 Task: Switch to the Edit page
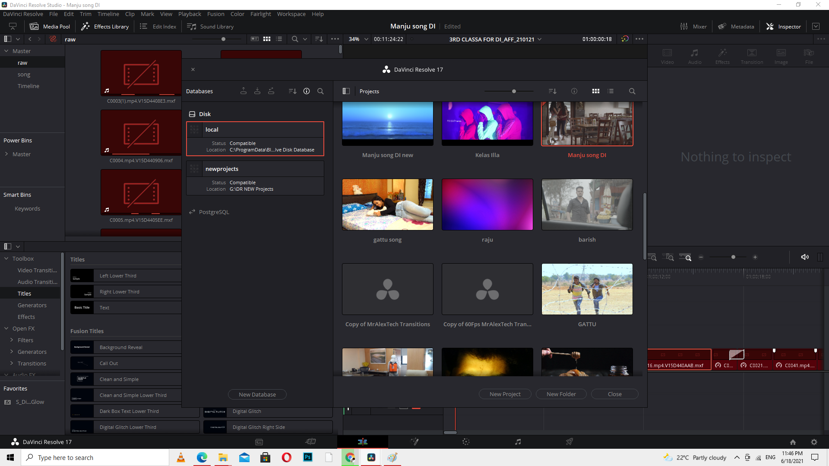[363, 442]
